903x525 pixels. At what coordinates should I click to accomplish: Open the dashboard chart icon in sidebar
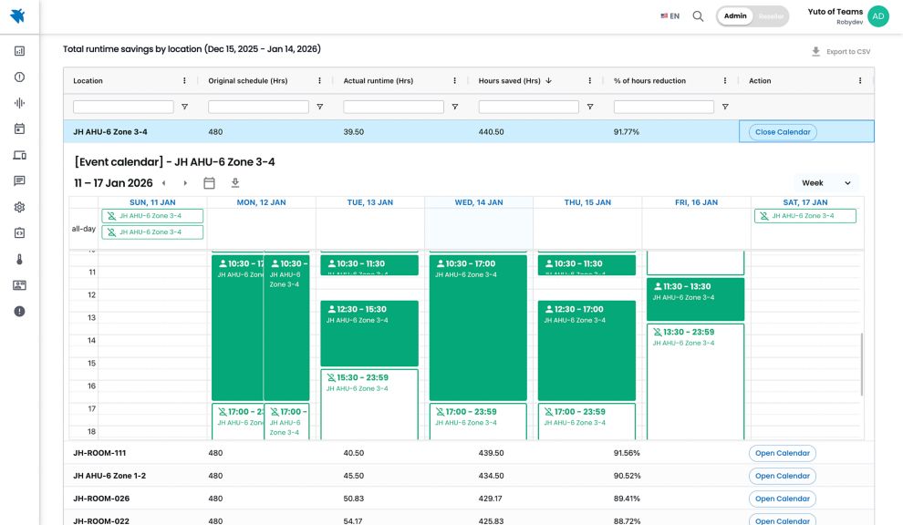pos(19,52)
